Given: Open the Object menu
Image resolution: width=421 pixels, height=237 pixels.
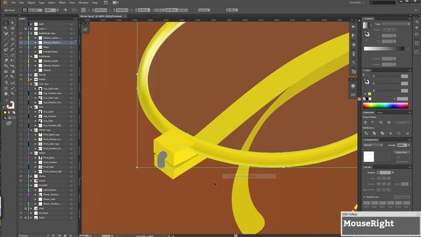Looking at the screenshot, I should pyautogui.click(x=31, y=3).
